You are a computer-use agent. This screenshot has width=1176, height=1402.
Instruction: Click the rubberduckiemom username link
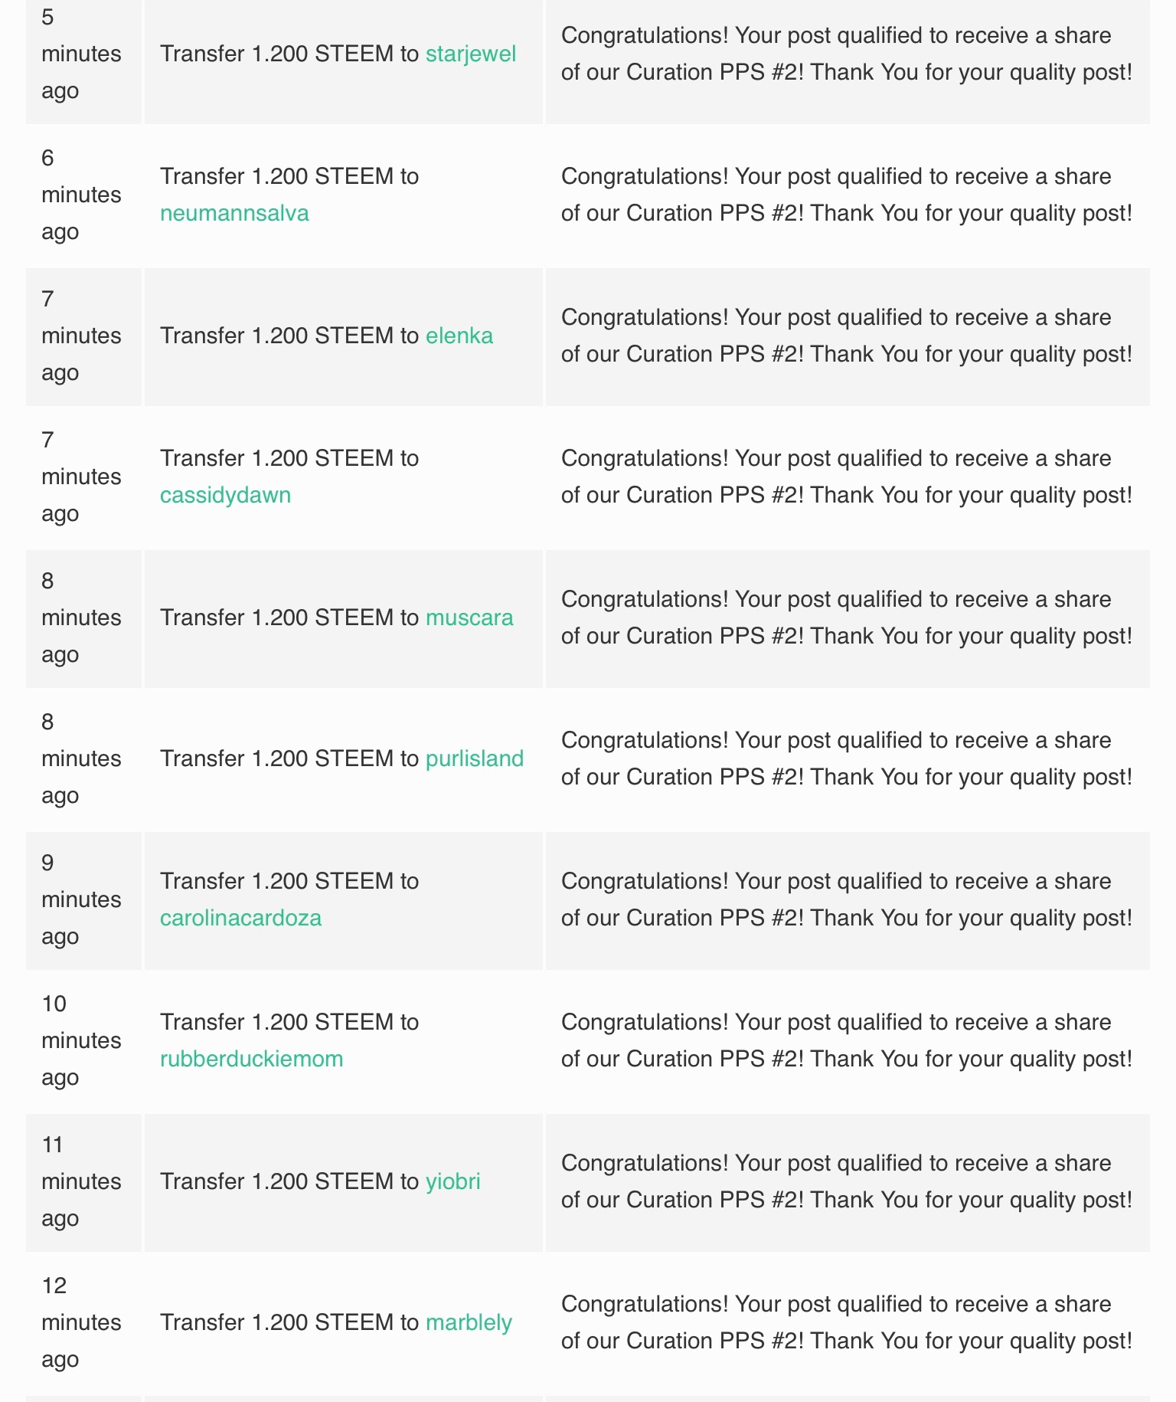[251, 1059]
